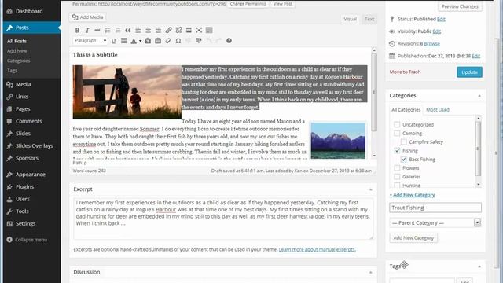Screen dimensions: 503x283
Task: Click the Add New Category button
Action: tap(413, 238)
